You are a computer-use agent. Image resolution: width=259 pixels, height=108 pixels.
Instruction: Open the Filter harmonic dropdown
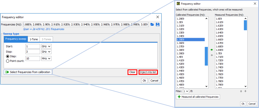(186, 91)
